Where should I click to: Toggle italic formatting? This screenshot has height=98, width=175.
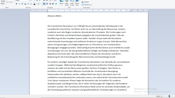19,4
